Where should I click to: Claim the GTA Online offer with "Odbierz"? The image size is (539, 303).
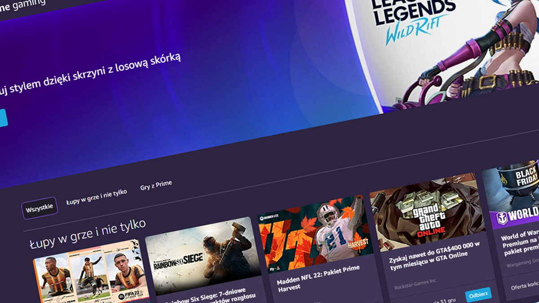[478, 295]
